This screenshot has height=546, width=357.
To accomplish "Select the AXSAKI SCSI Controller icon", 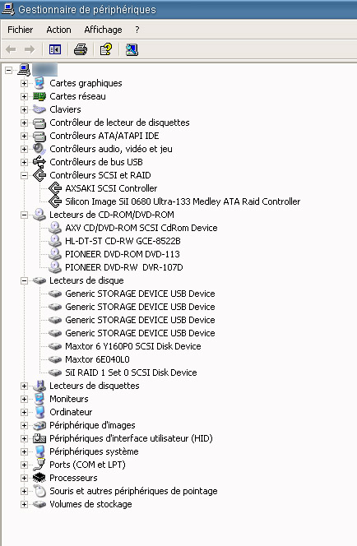I will 55,188.
